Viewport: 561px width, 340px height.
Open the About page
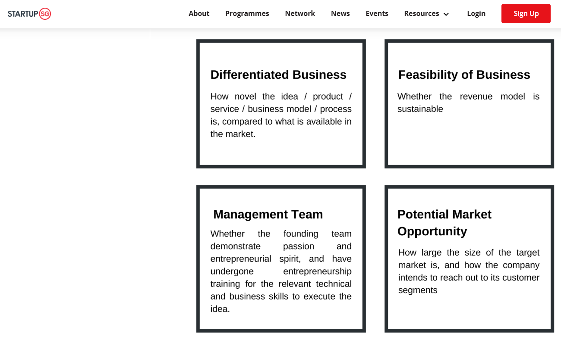199,14
